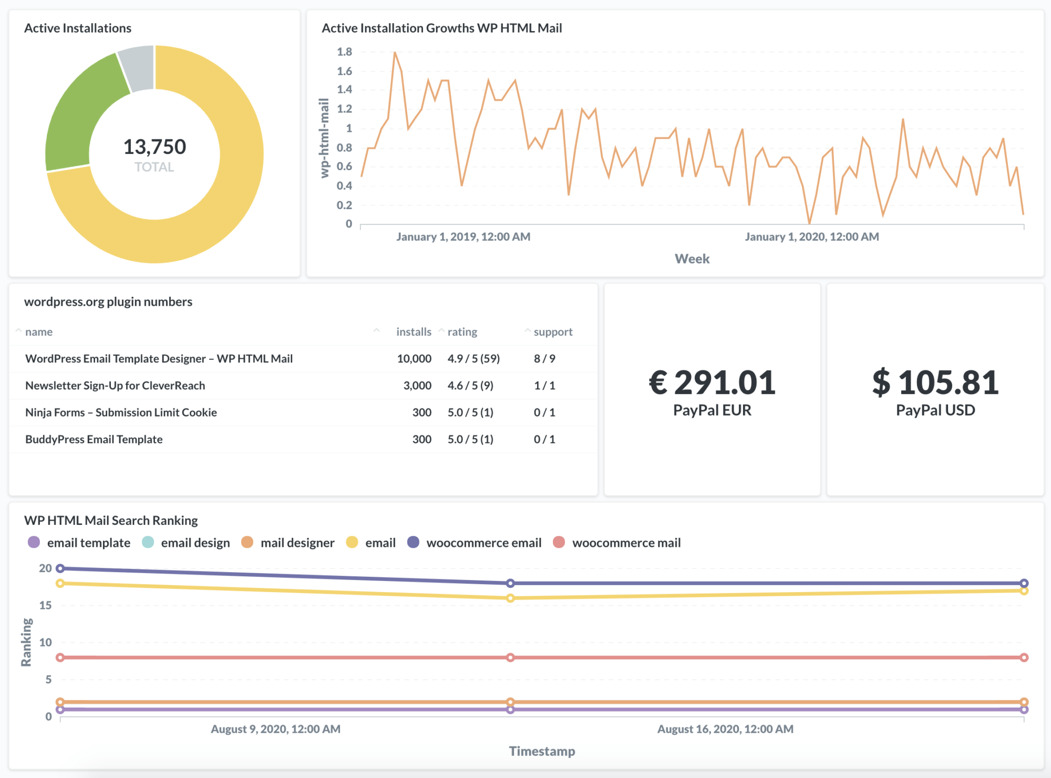This screenshot has width=1051, height=778.
Task: Select the wordpress.org plugin numbers panel title
Action: coord(108,302)
